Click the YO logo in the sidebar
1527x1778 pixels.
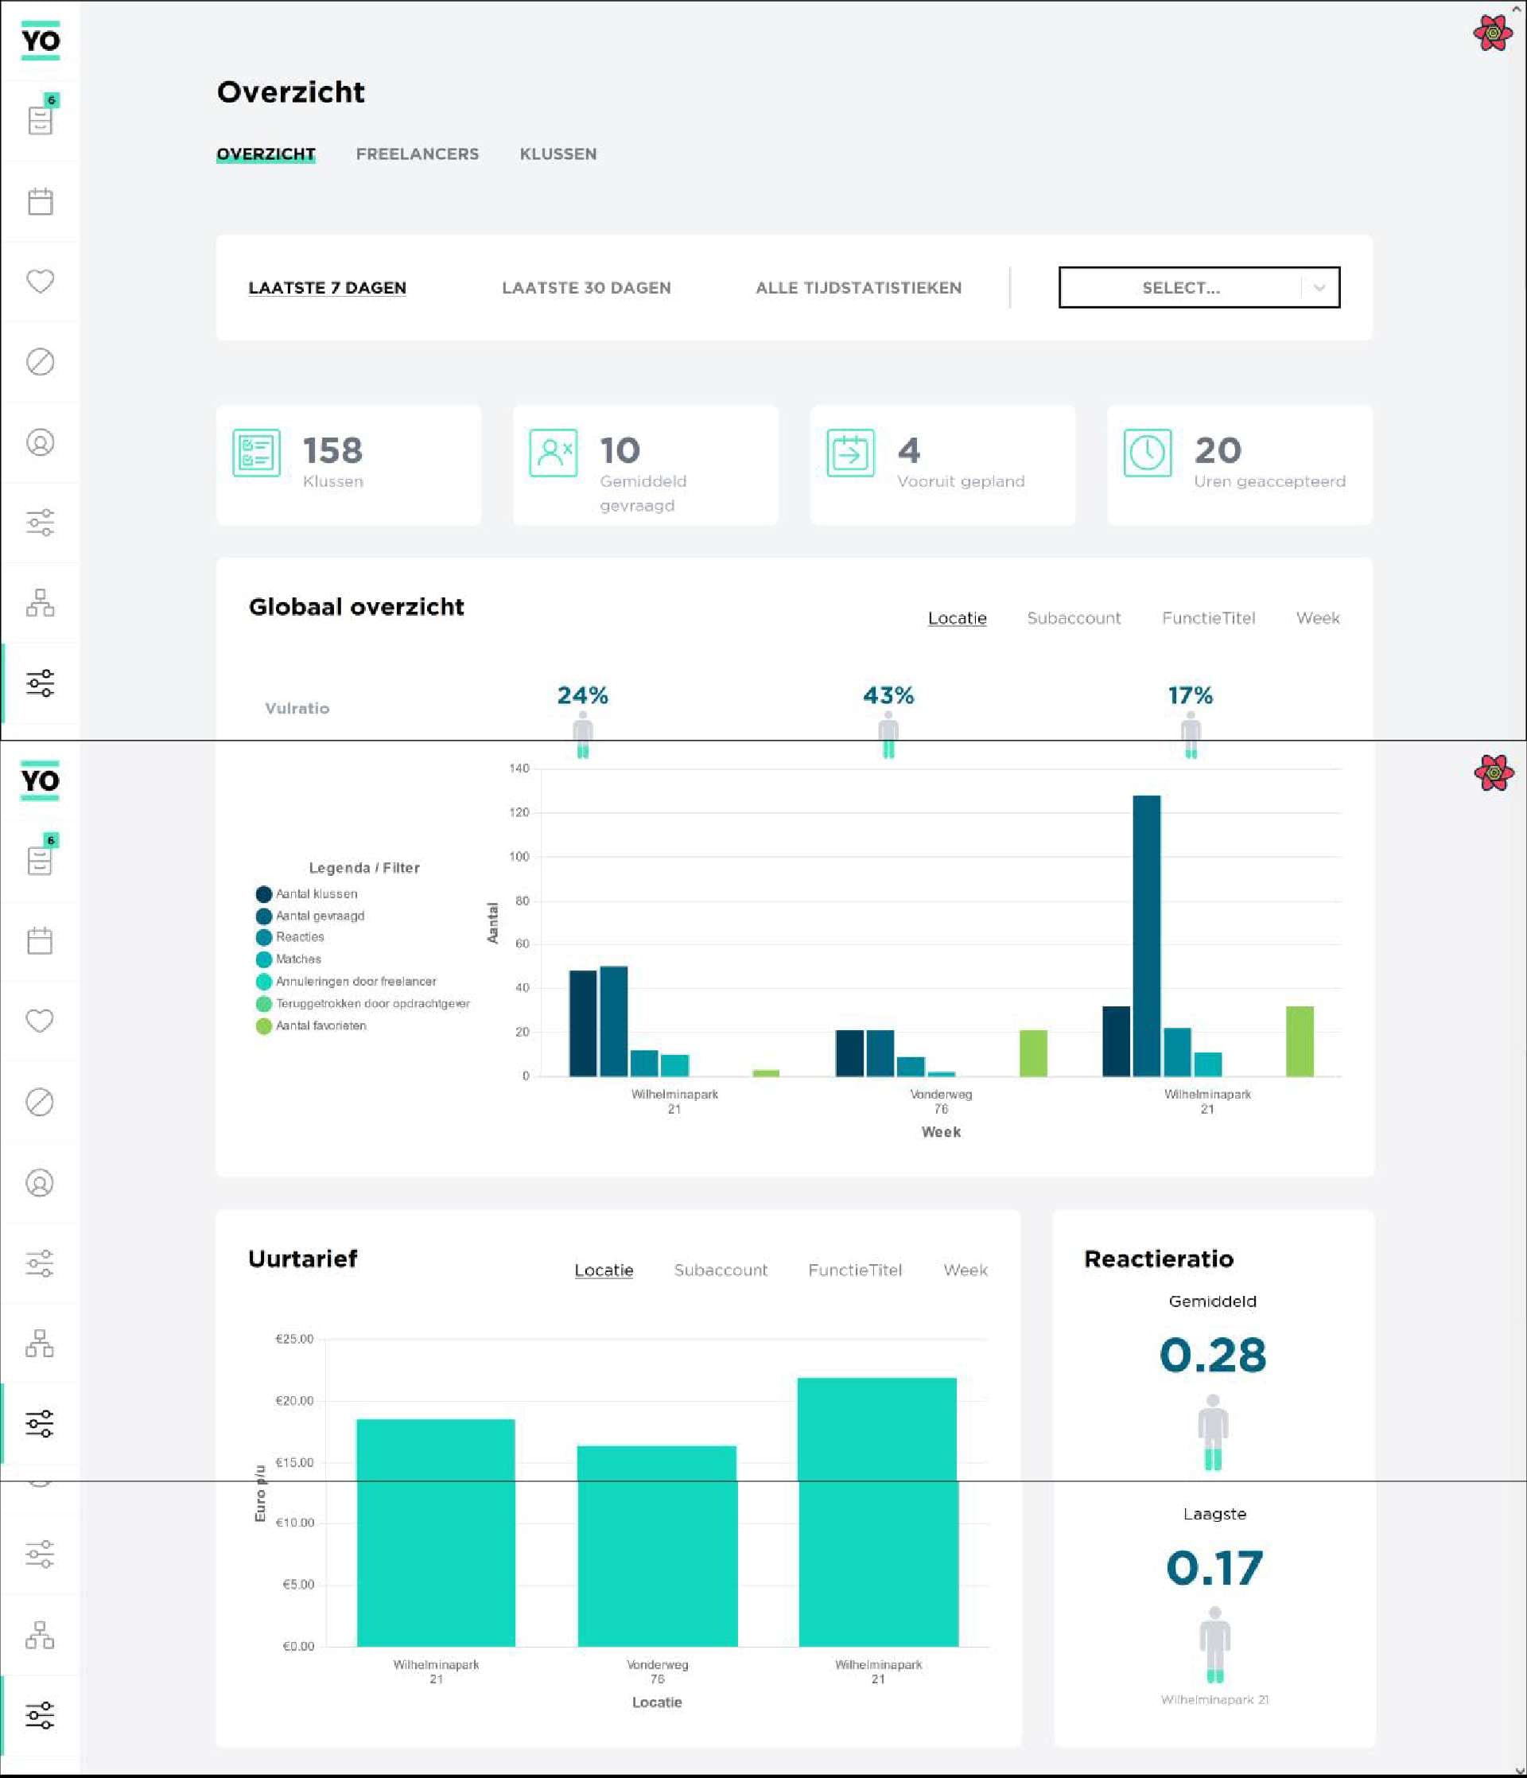(41, 41)
